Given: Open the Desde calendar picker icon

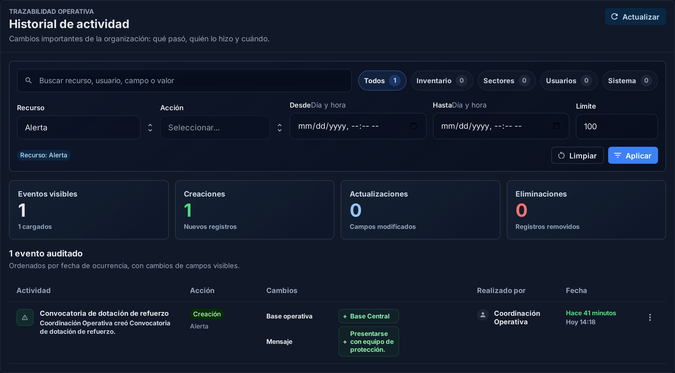Looking at the screenshot, I should 413,126.
